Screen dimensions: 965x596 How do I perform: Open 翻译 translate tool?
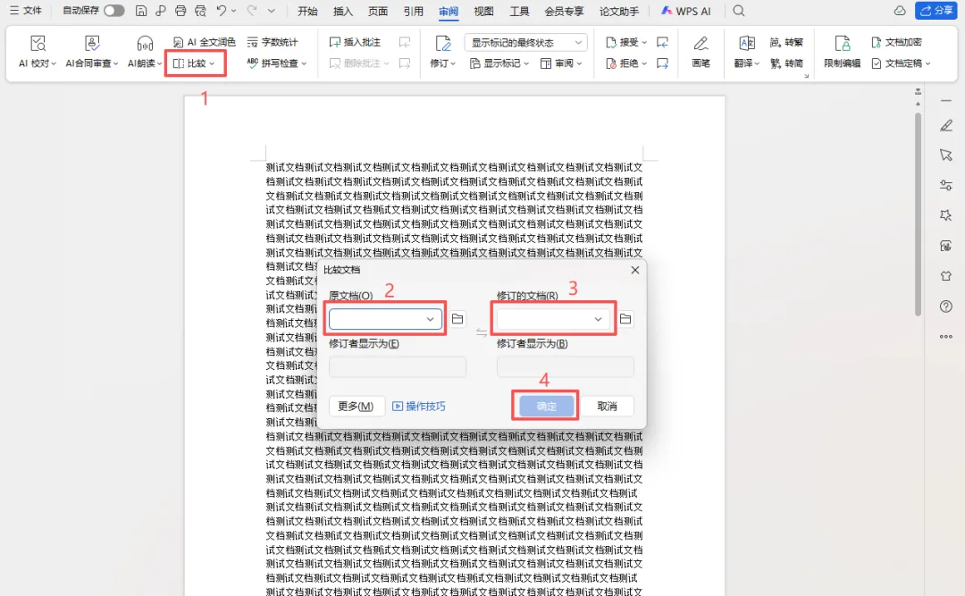pyautogui.click(x=746, y=52)
